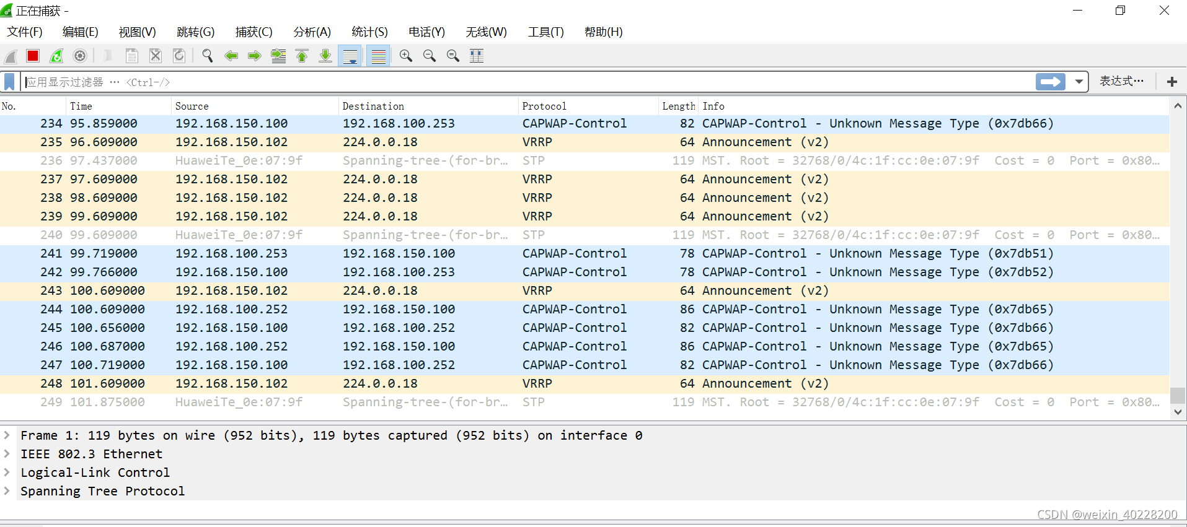Stop the running capture with red square
The width and height of the screenshot is (1187, 527).
coord(33,56)
